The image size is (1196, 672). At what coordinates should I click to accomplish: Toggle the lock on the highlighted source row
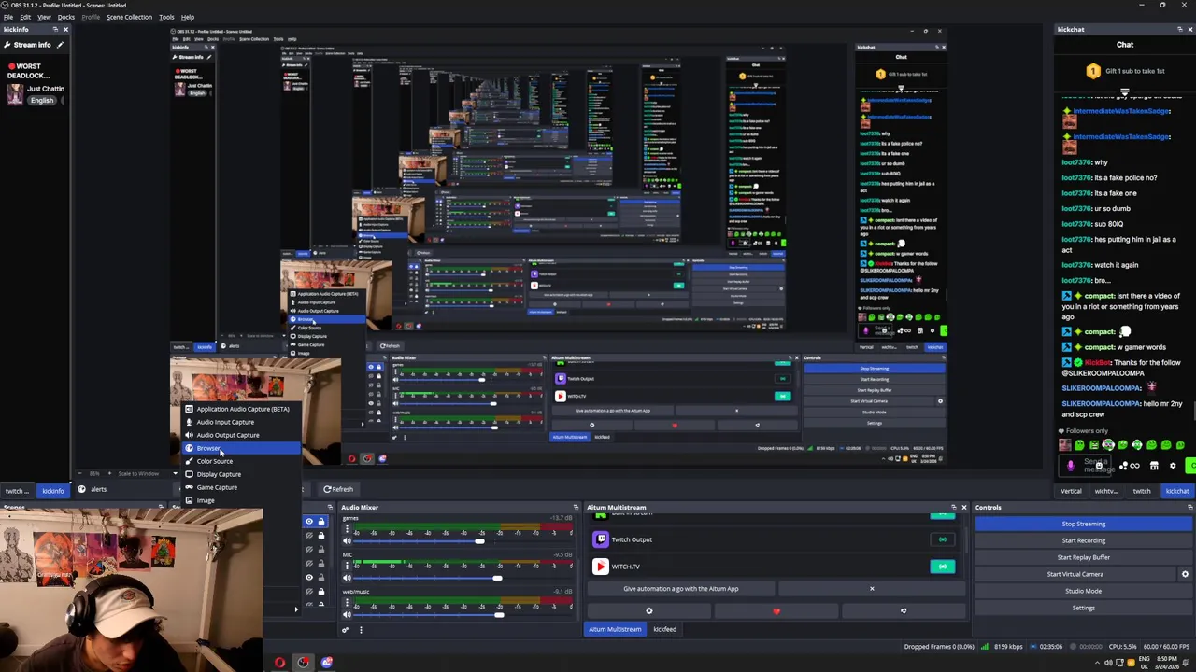pos(321,522)
